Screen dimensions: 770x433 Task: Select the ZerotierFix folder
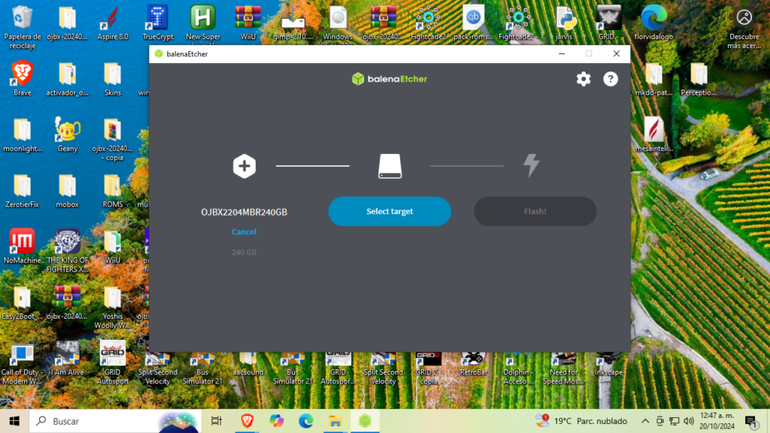point(22,190)
